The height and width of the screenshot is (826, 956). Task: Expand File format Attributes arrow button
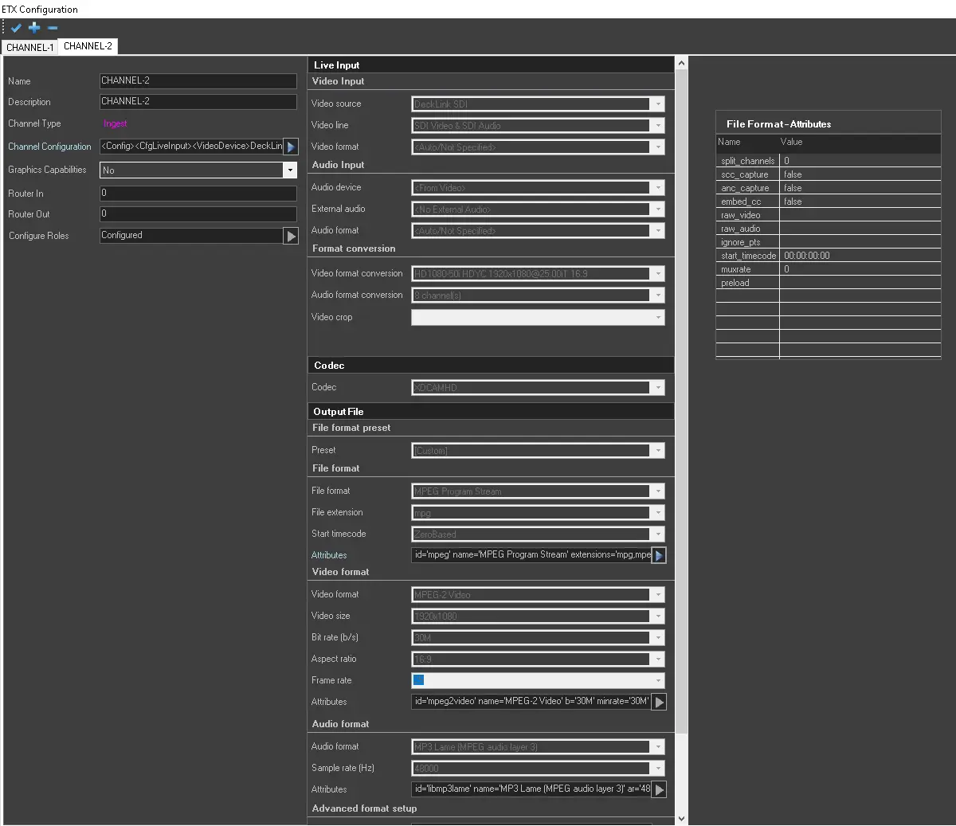tap(659, 555)
